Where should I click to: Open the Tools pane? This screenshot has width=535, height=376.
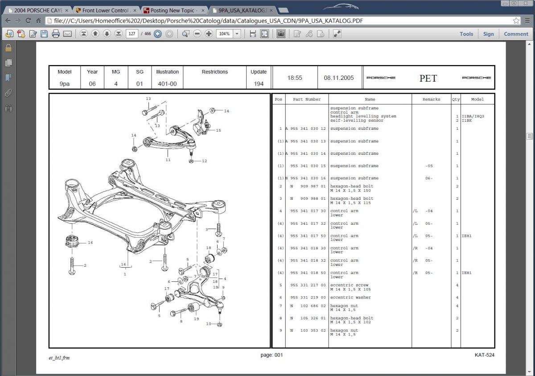click(x=466, y=34)
